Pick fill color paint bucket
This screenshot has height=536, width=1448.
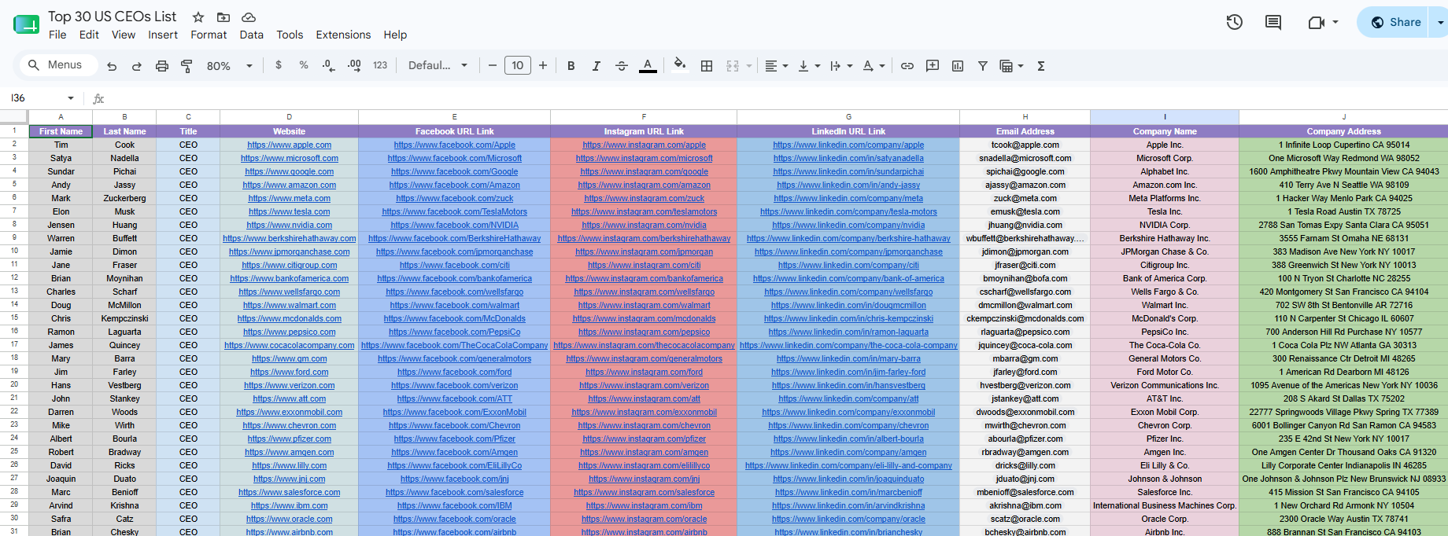[x=680, y=66]
